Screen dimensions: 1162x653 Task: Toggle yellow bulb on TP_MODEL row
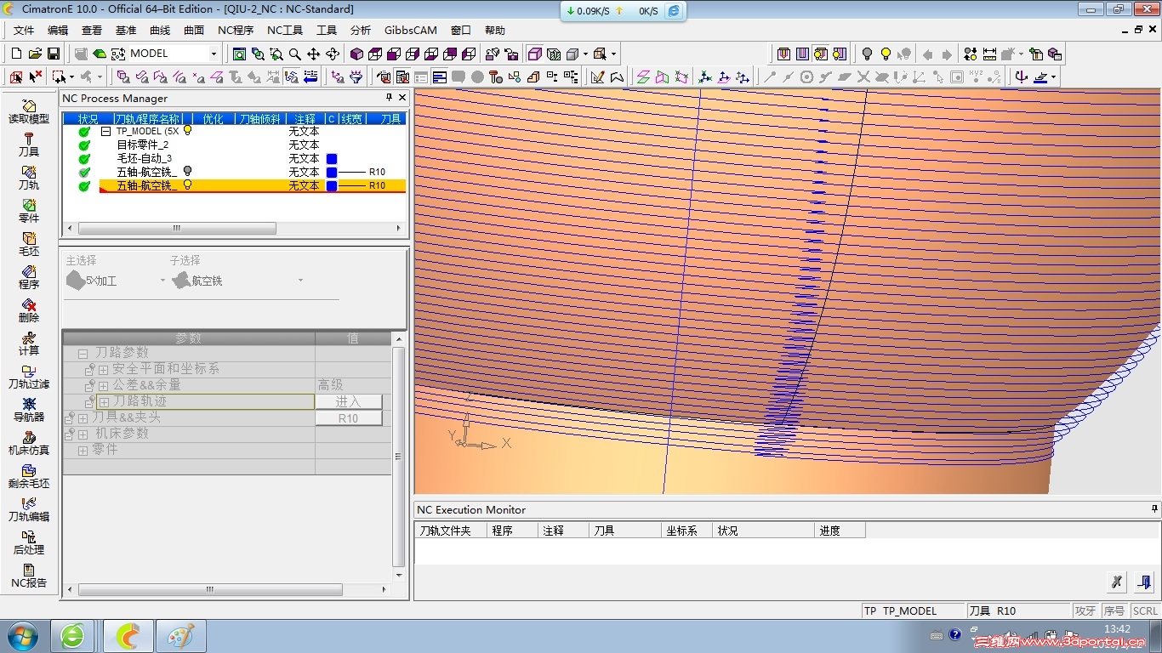pyautogui.click(x=188, y=131)
